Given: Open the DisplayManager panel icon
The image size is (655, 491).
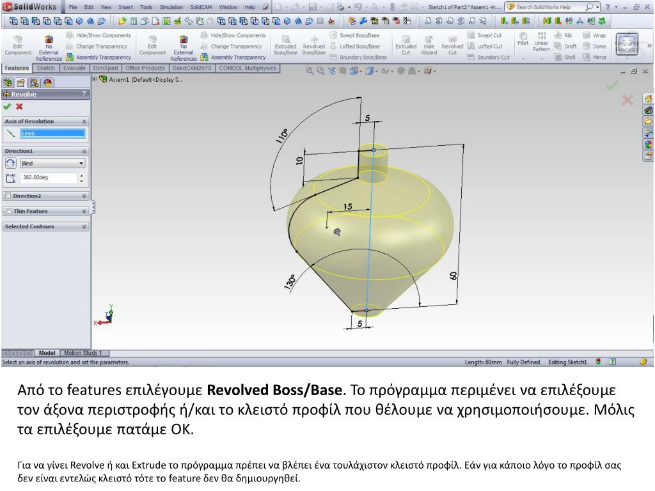Looking at the screenshot, I should pyautogui.click(x=47, y=82).
